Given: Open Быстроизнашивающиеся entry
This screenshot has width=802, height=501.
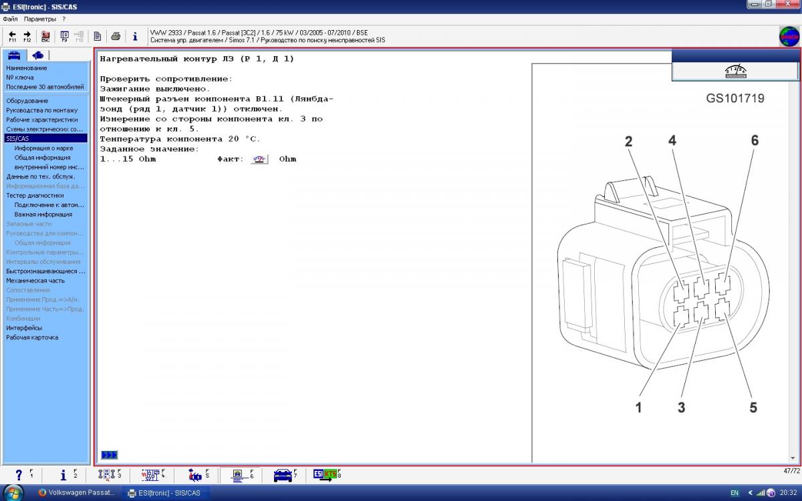Looking at the screenshot, I should coord(45,271).
